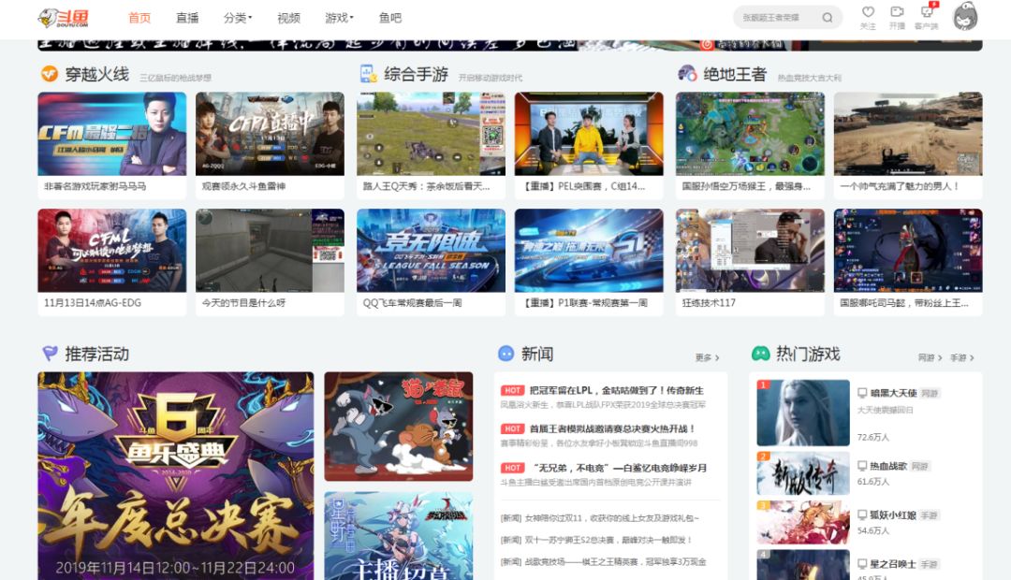Screen dimensions: 1011x580
Task: Open stream 路人王Q天秀 thumbnail
Action: [x=432, y=134]
